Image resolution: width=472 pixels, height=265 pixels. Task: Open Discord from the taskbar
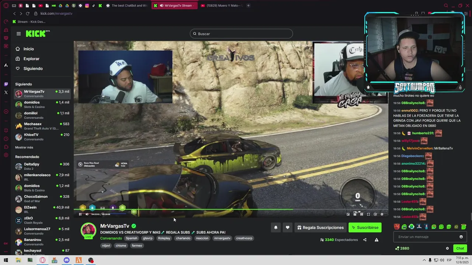point(66,260)
